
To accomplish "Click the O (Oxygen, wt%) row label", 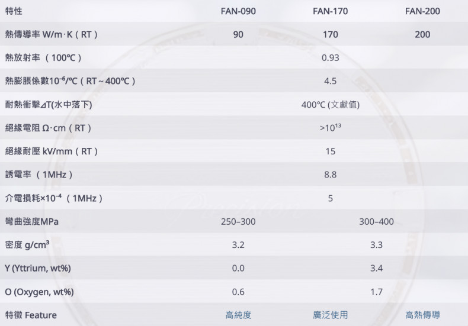I will (x=39, y=292).
